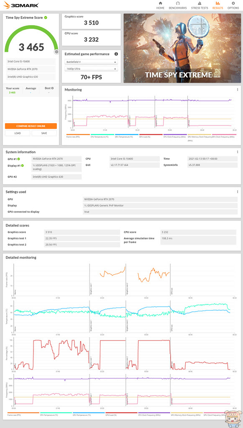The height and width of the screenshot is (428, 243).
Task: Expand the 1440p Ultra resolution dropdown
Action: coord(91,69)
